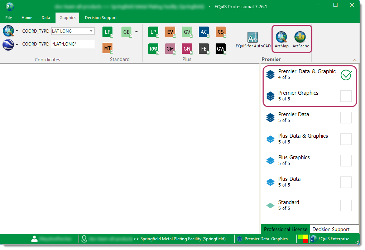The height and width of the screenshot is (250, 365).
Task: Open the dropdown arrow next to GE
Action: (x=136, y=32)
